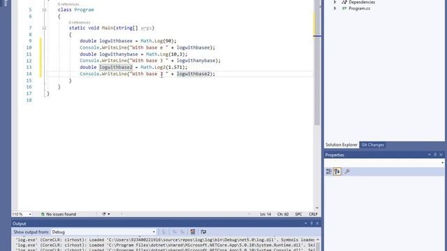
Task: Open Program.cs in Solution Explorer
Action: pyautogui.click(x=359, y=8)
